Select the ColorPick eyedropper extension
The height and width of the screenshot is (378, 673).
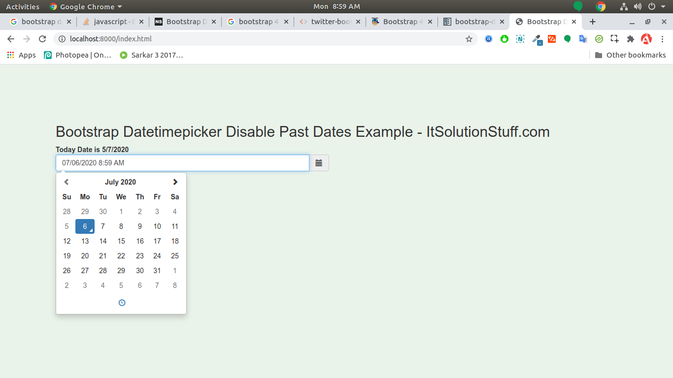click(537, 38)
